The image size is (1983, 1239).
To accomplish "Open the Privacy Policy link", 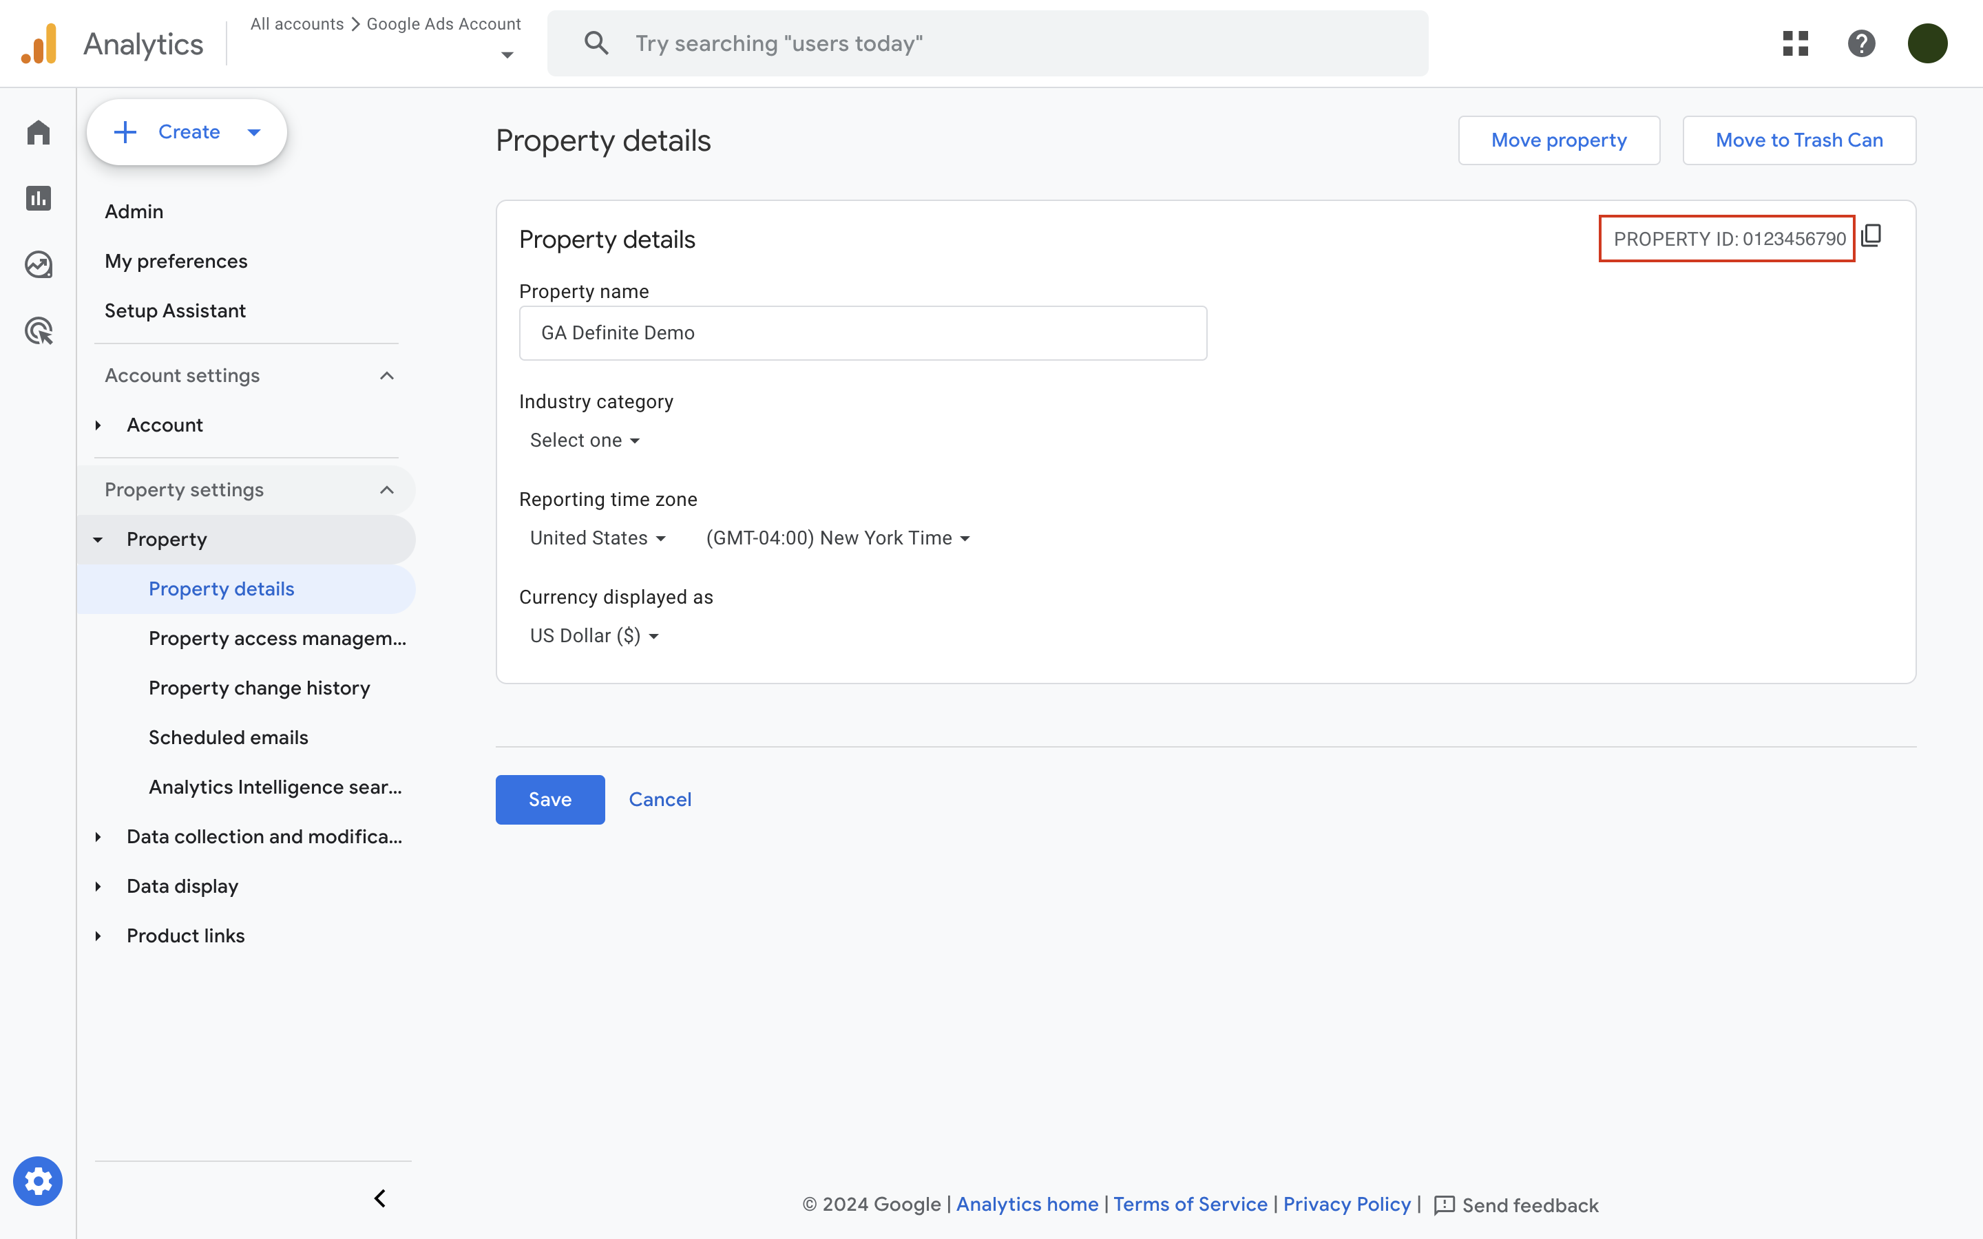I will 1346,1205.
